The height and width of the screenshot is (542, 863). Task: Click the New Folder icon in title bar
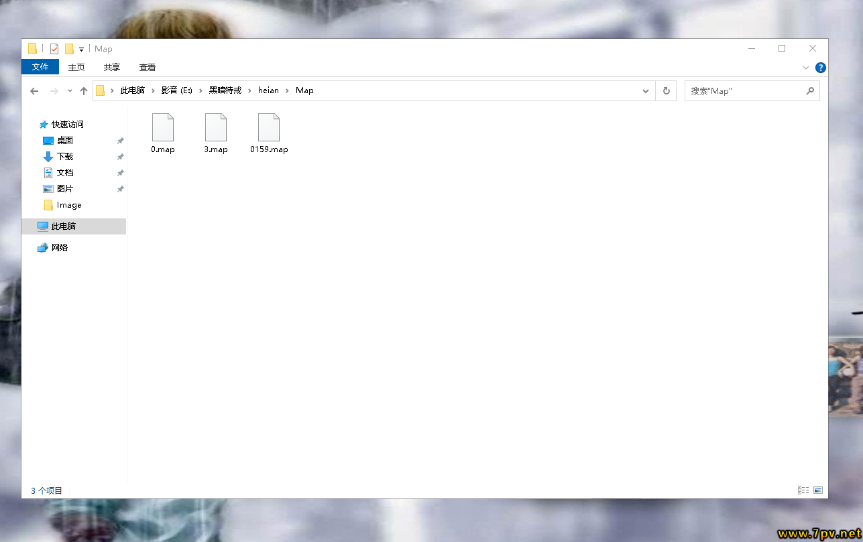pos(69,49)
